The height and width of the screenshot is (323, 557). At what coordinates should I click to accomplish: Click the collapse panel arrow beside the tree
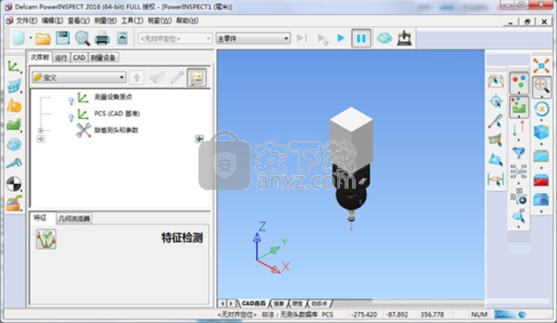(199, 139)
